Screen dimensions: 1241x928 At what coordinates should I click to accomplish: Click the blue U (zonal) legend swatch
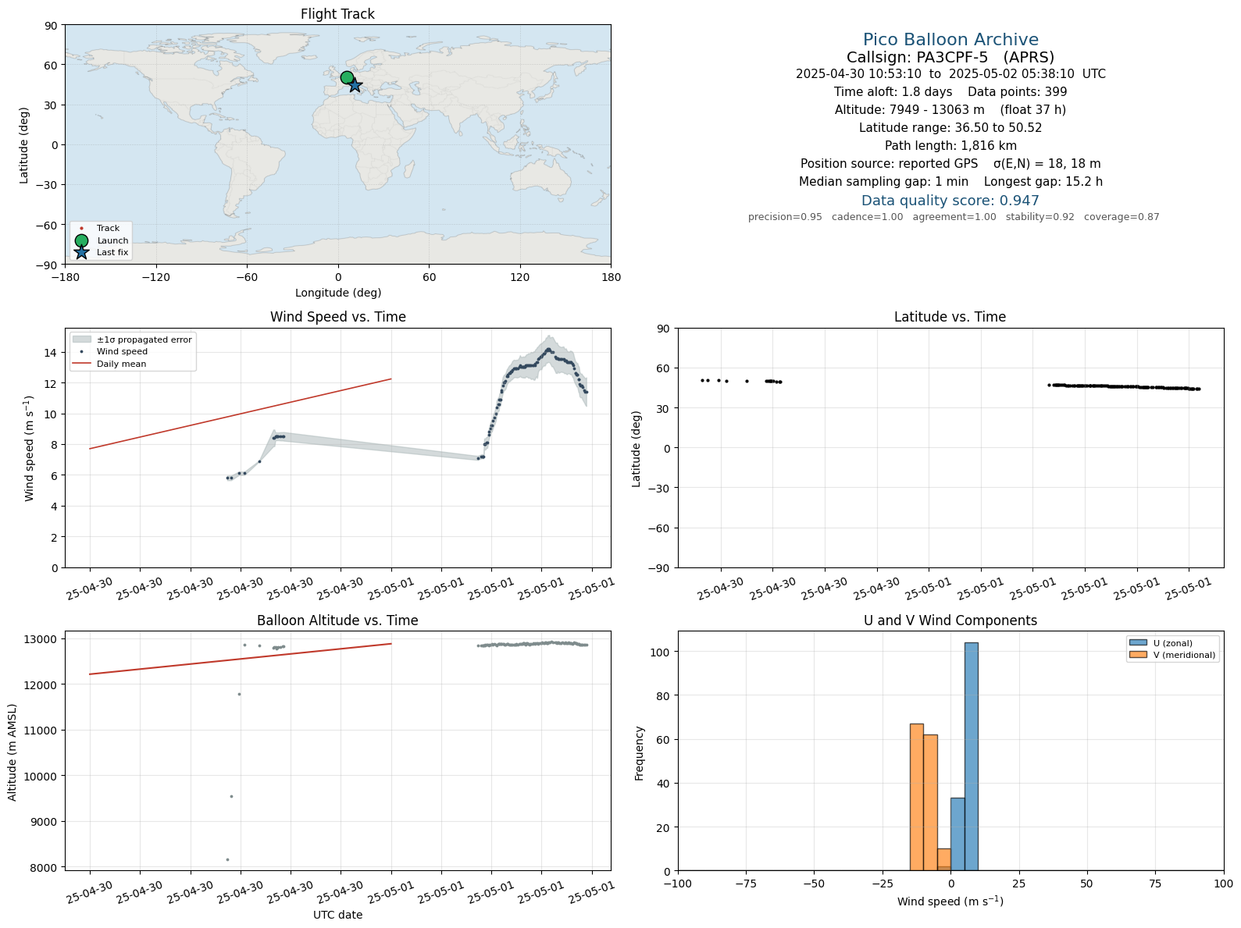[1138, 643]
